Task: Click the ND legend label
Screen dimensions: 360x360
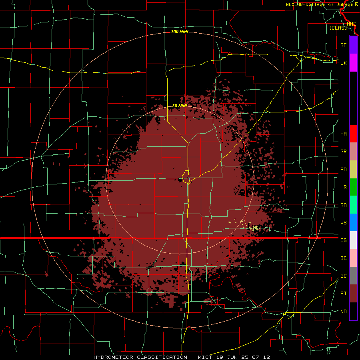Action: (x=343, y=312)
